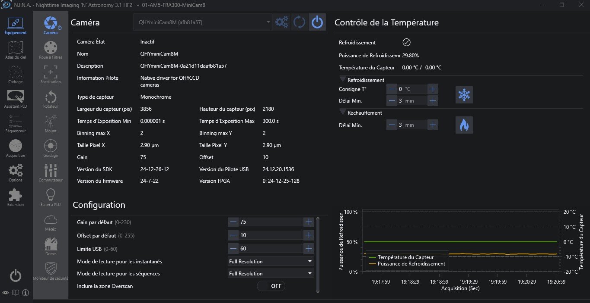This screenshot has height=303, width=590.
Task: Open the book documentation icon
Action: coord(16,293)
